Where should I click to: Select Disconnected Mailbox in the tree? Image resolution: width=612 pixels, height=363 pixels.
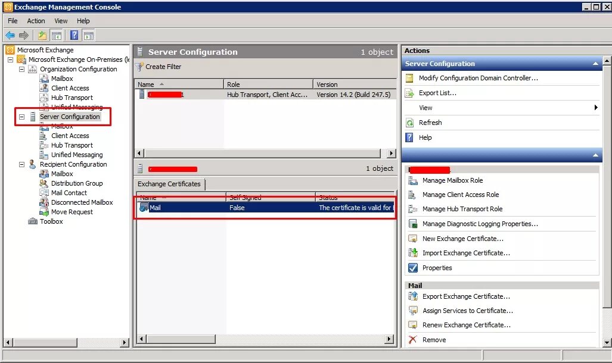tap(82, 203)
